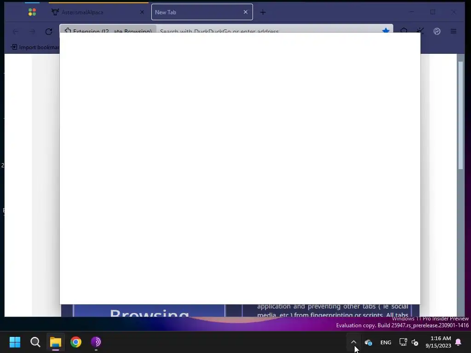The image size is (471, 353).
Task: Click the network status tray icon
Action: pos(403,342)
